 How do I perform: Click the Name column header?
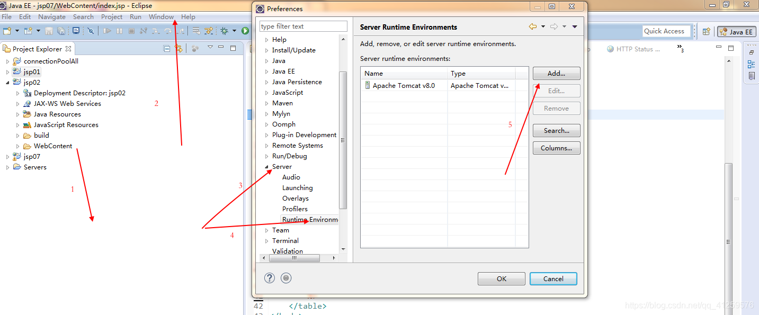coord(404,73)
